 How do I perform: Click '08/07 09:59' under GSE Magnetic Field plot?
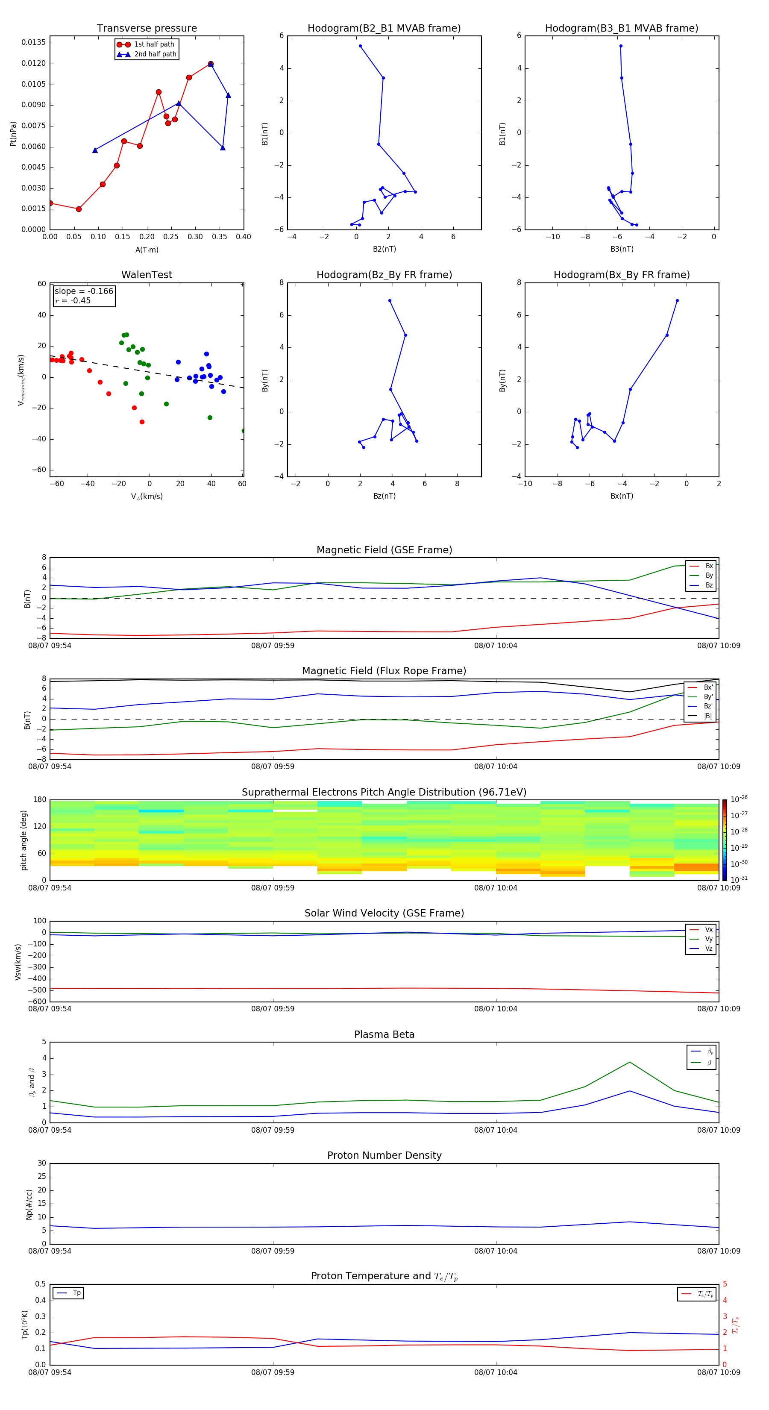[x=273, y=646]
